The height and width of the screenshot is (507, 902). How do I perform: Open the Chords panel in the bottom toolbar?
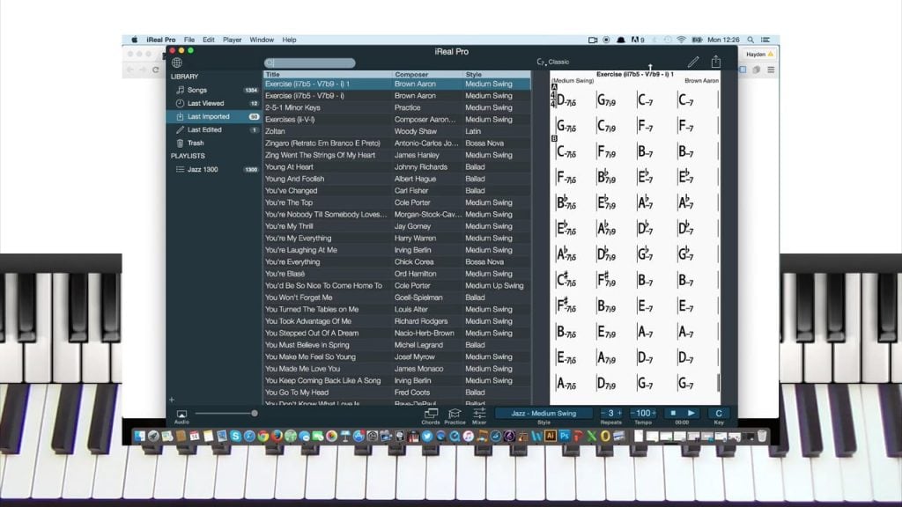(430, 415)
